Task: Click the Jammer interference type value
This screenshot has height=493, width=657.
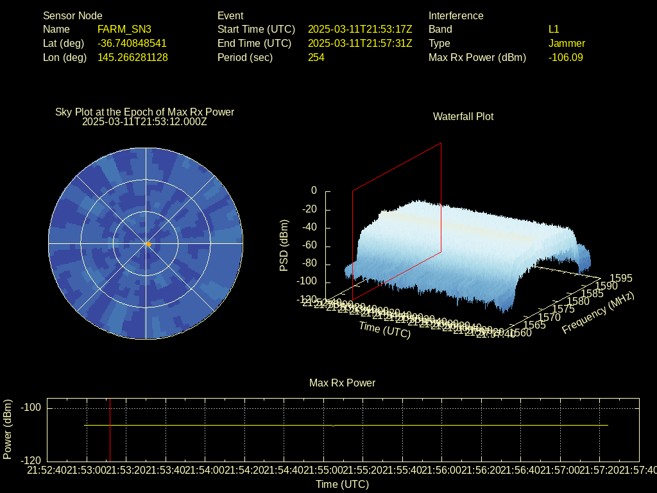Action: point(567,44)
